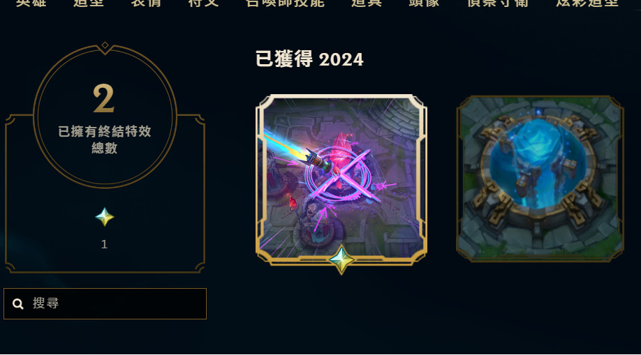
Task: Click the 已擁有終結特效總數 label
Action: tap(105, 139)
